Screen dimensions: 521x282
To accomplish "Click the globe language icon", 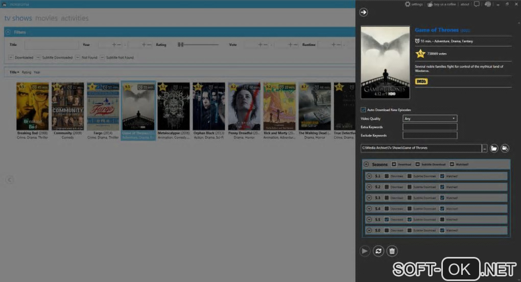I will coord(488,4).
